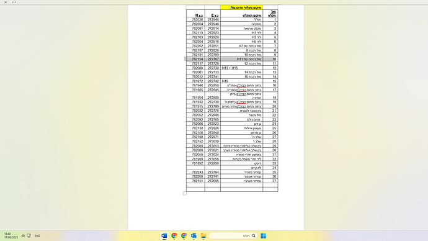The height and width of the screenshot is (241, 428).
Task: Click the '272785' cell in row 23
Action: 213,119
